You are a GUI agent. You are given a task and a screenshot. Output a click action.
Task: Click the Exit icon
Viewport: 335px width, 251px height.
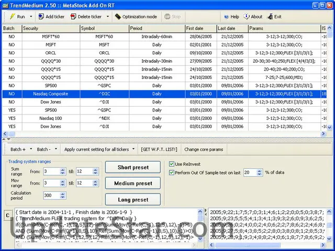[270, 16]
